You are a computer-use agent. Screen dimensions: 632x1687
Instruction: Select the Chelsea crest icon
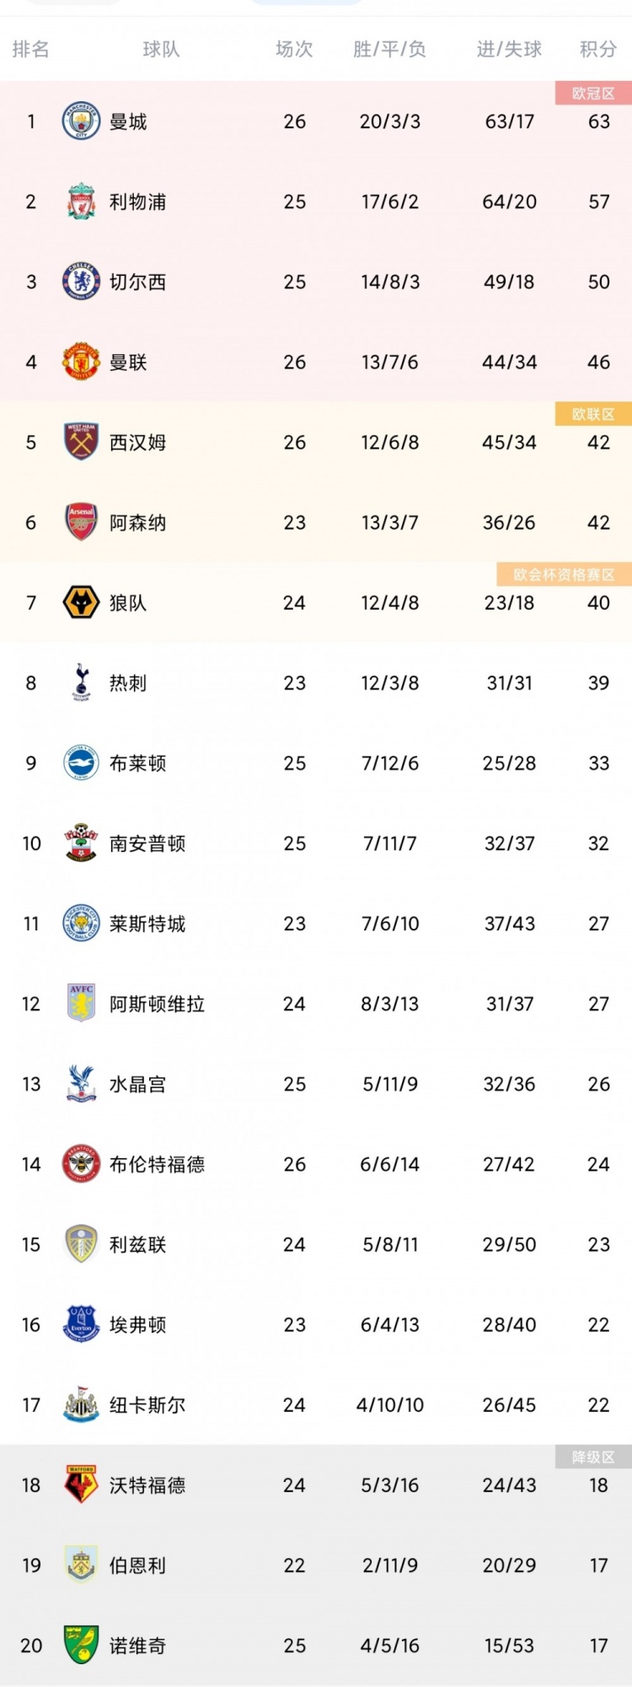[x=82, y=282]
